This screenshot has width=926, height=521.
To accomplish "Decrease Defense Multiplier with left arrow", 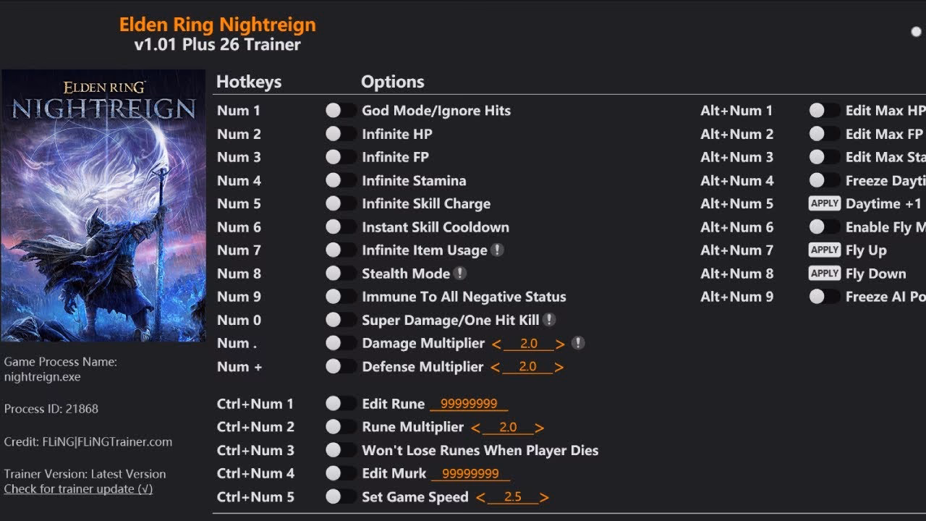I will point(495,368).
